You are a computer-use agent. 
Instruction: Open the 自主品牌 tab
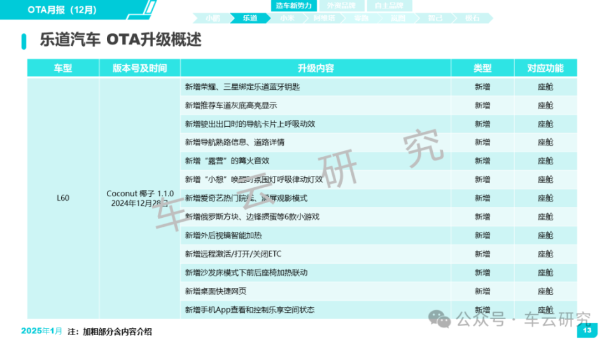(389, 6)
